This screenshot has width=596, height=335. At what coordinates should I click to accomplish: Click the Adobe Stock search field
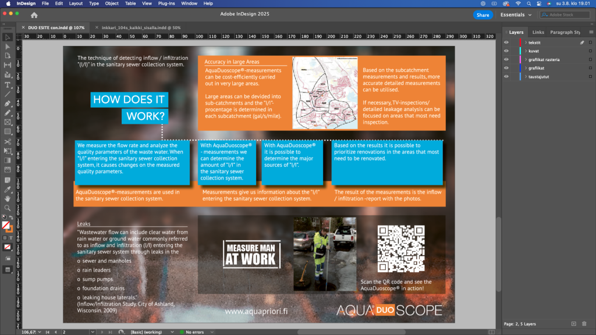565,15
